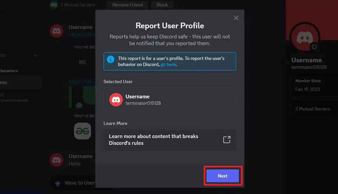Click the avatar beside the Hello message
This screenshot has width=338, height=194.
57,160
